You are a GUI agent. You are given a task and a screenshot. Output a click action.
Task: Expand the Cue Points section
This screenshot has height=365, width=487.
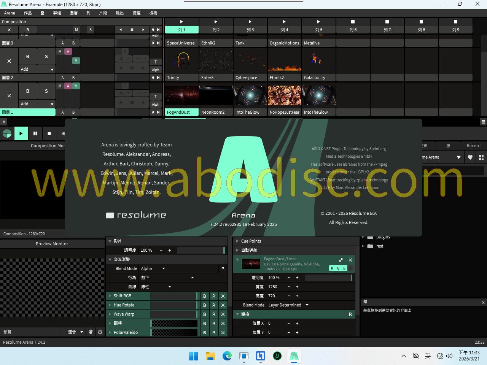[237, 241]
